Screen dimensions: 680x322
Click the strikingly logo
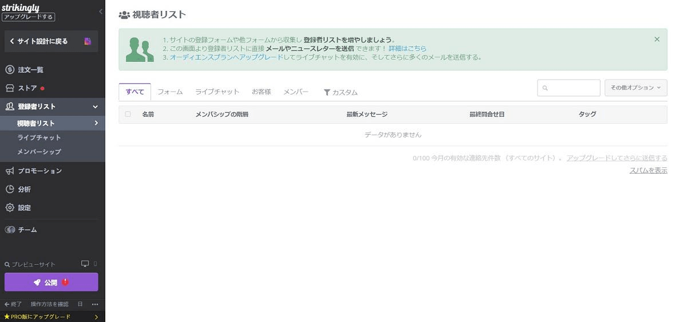click(21, 7)
